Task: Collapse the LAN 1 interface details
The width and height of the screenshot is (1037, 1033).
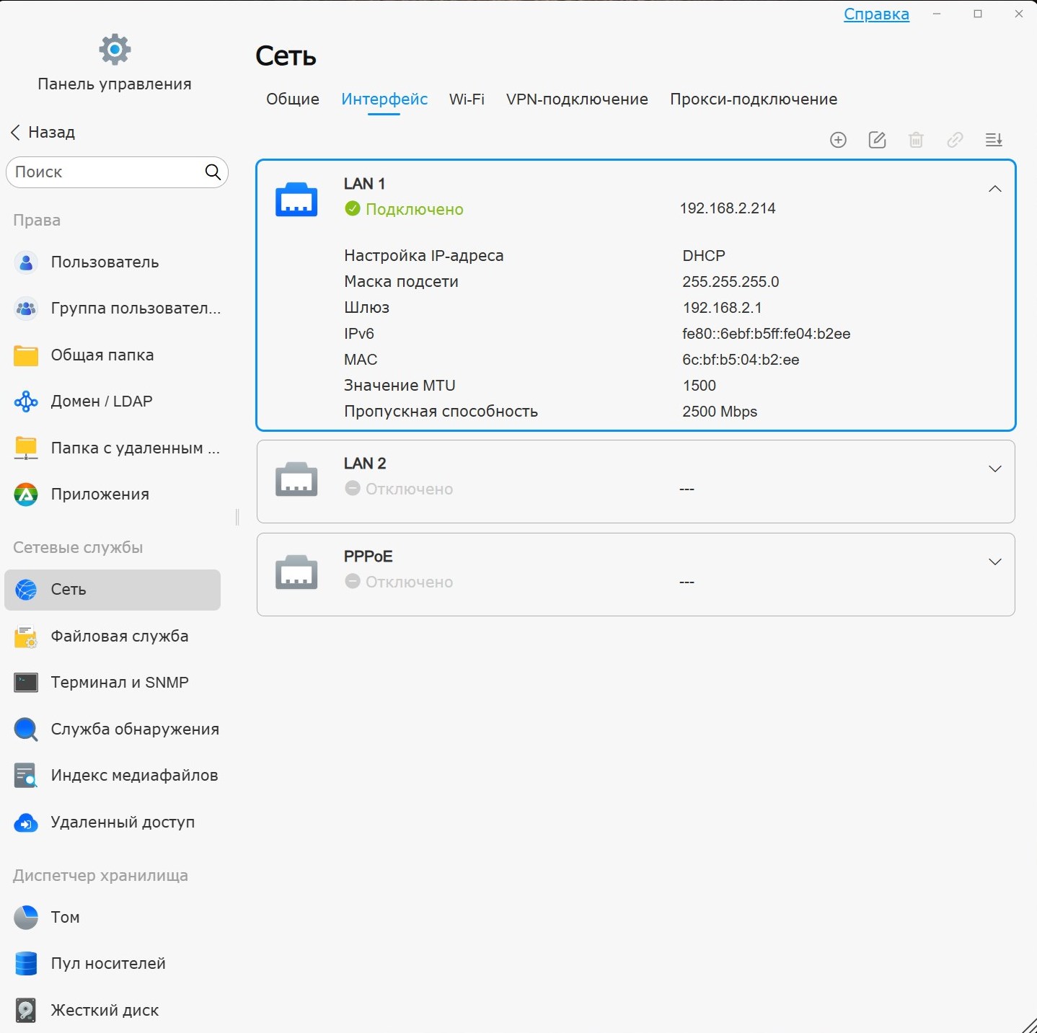Action: pyautogui.click(x=994, y=189)
